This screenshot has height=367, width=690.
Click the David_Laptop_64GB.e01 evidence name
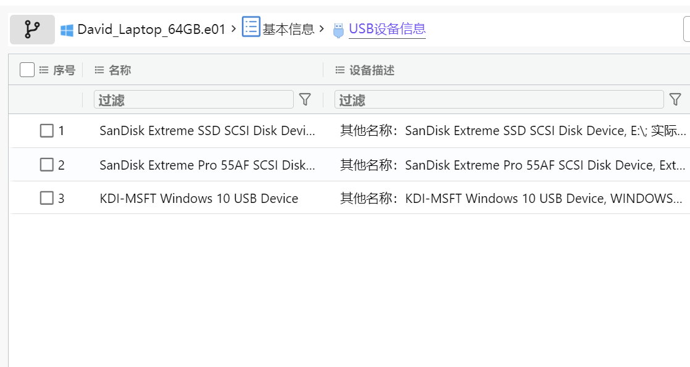click(152, 28)
